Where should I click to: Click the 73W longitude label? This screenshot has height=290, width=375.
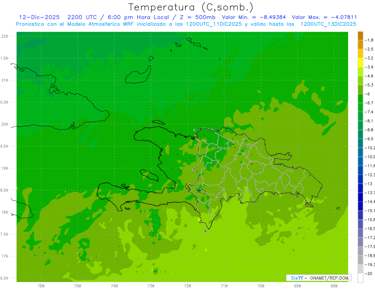pyautogui.click(x=151, y=286)
